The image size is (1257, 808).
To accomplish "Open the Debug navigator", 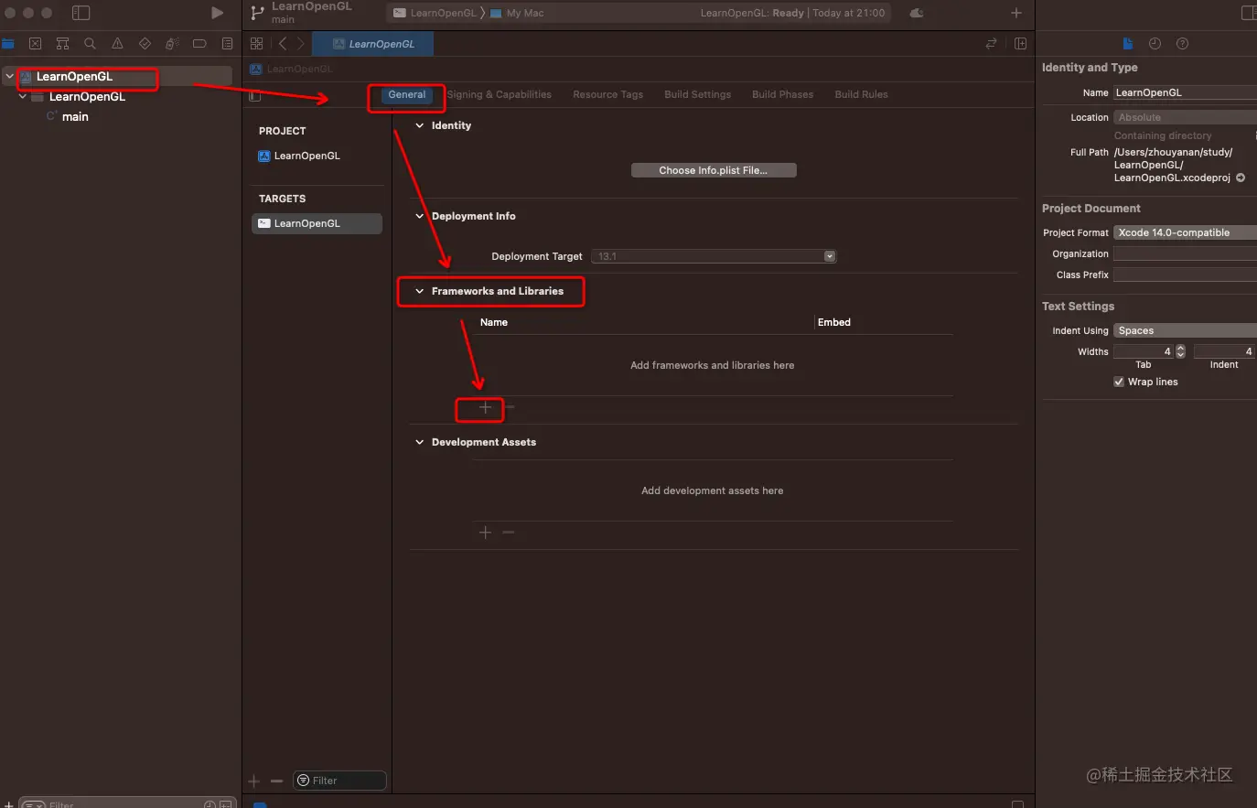I will tap(172, 43).
